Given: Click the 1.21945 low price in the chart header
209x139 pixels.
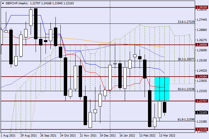Looking at the screenshot, I should [x=58, y=3].
